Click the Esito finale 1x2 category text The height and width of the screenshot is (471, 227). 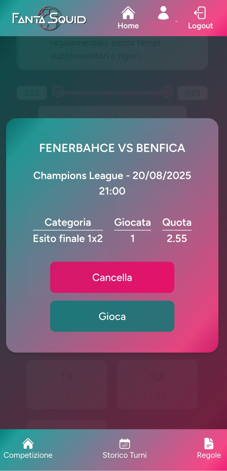tap(68, 238)
